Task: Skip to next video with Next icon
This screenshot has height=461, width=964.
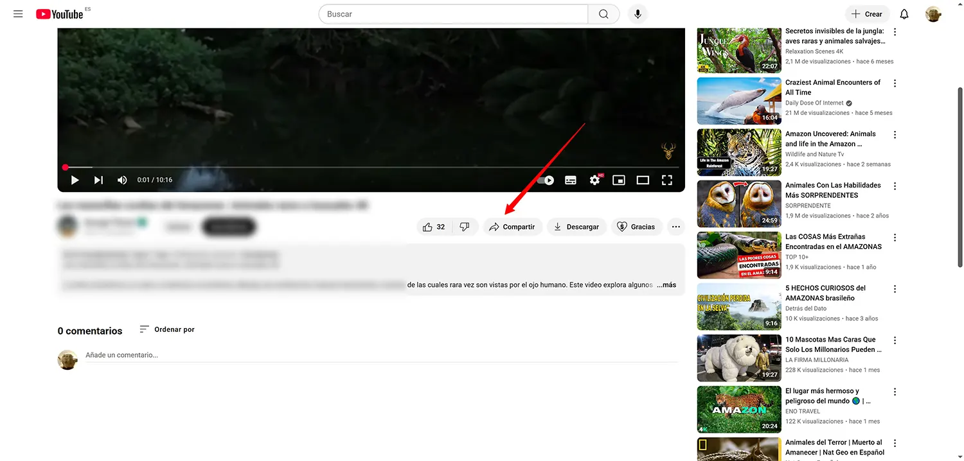Action: click(98, 180)
